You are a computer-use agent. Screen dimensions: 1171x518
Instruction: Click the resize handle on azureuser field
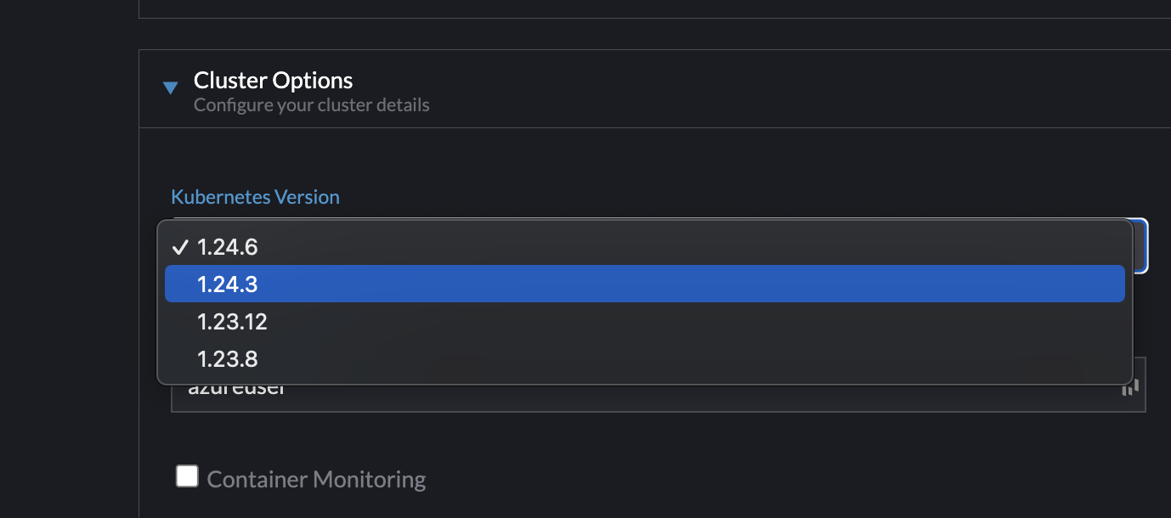(1129, 386)
